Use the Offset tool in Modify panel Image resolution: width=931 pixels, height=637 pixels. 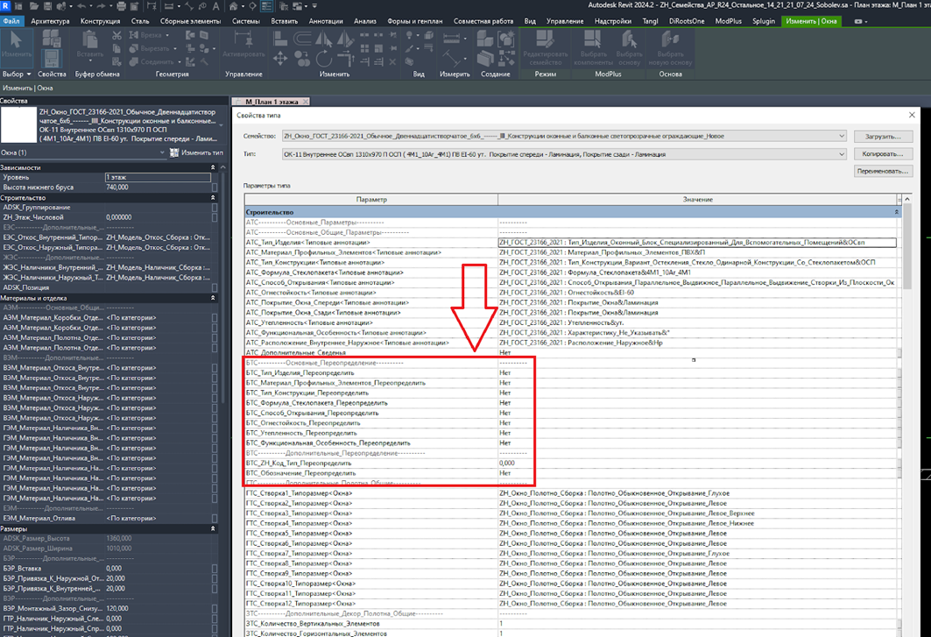(x=302, y=39)
